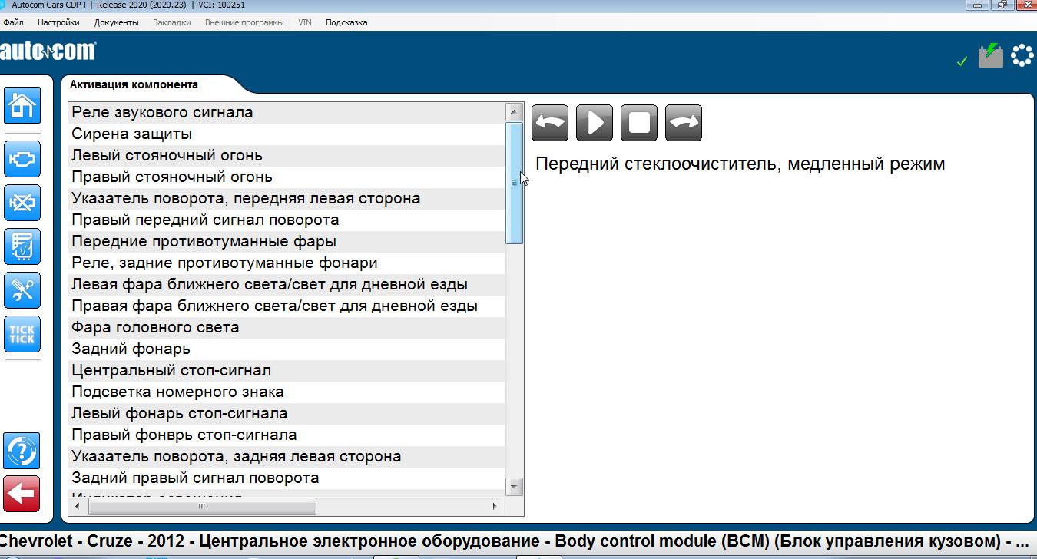Open the VIN menu

click(305, 22)
